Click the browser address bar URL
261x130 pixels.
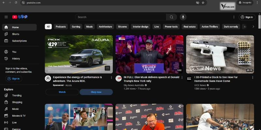[x=34, y=3]
